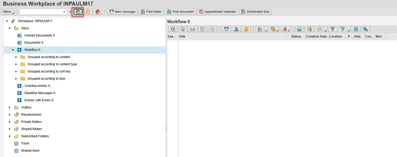The width and height of the screenshot is (397, 157).
Task: Expand the Private folders node
Action: (x=10, y=122)
